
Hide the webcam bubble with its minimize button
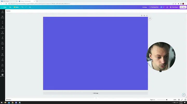[x=161, y=71]
